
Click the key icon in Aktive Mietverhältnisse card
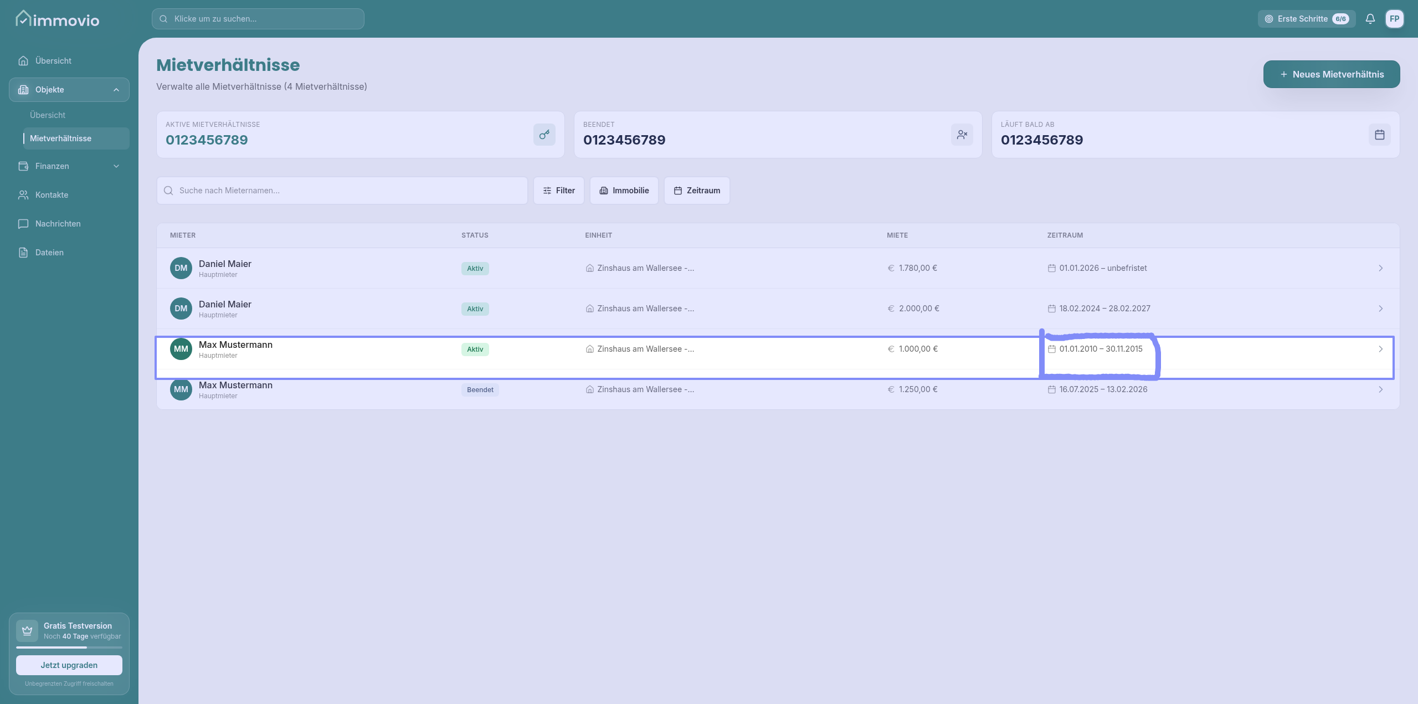(544, 135)
